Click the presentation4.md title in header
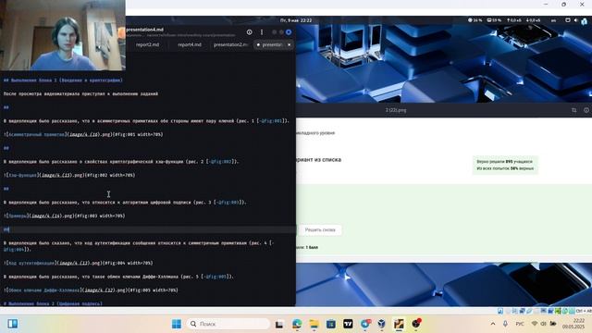The image size is (592, 333). [145, 30]
